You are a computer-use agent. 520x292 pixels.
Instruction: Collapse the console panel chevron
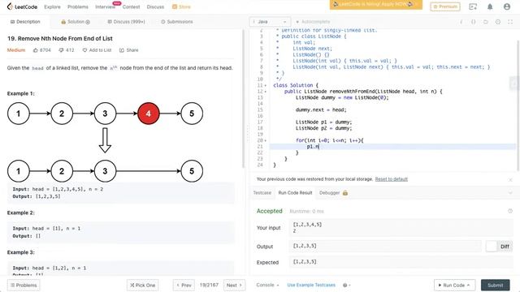tap(510, 192)
